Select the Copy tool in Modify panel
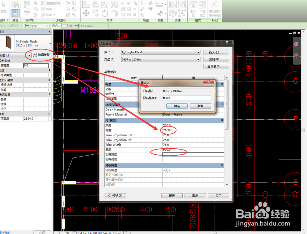Image resolution: width=307 pixels, height=234 pixels. (95, 13)
